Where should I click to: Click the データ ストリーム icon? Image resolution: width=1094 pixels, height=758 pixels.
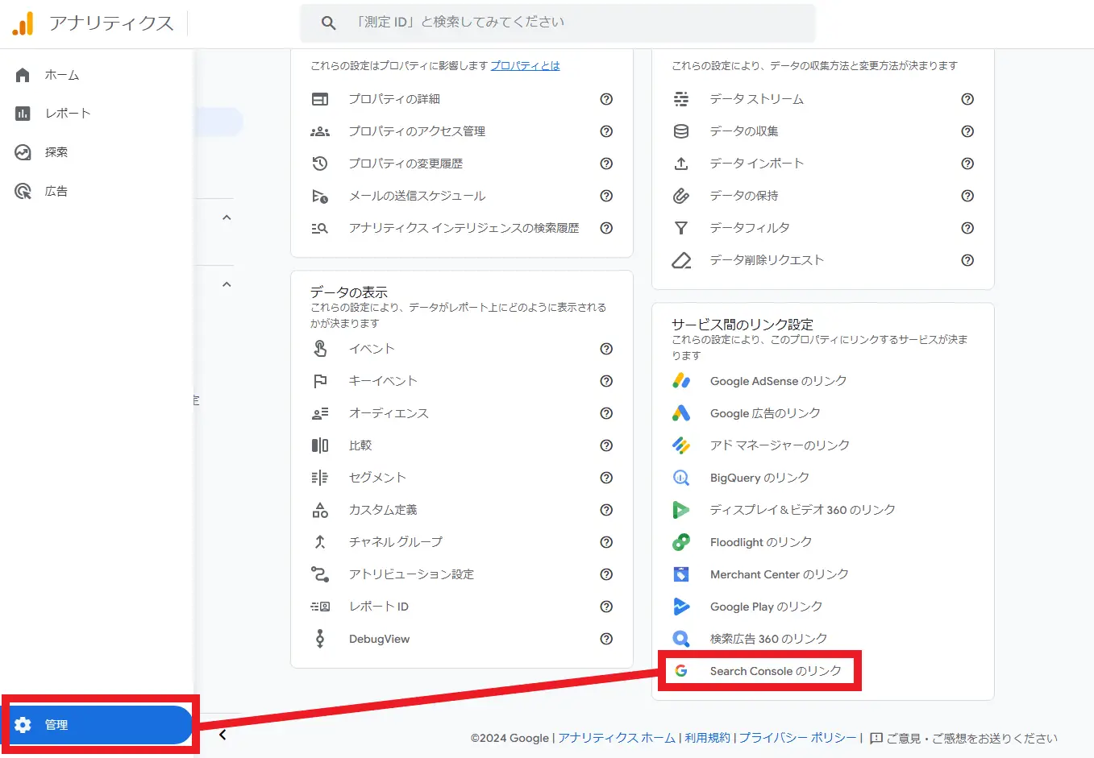tap(681, 99)
